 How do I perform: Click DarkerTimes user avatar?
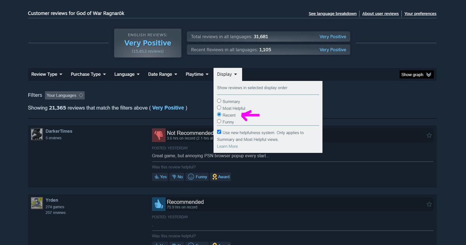click(x=37, y=134)
